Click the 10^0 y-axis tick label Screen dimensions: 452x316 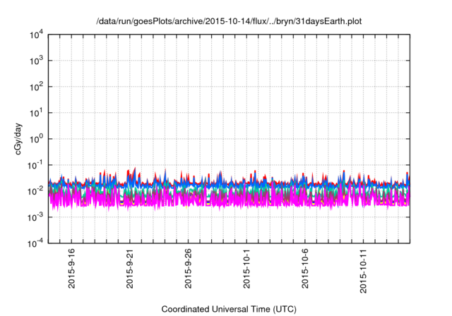pyautogui.click(x=36, y=139)
